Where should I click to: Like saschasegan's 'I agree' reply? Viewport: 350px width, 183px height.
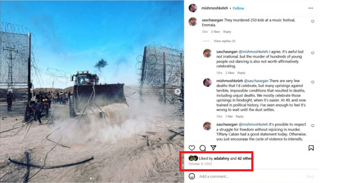pyautogui.click(x=312, y=53)
